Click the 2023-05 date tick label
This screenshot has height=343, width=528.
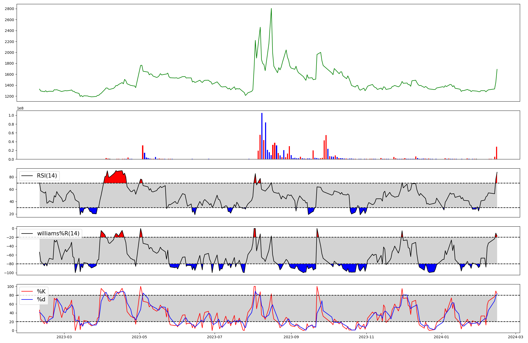pos(139,337)
